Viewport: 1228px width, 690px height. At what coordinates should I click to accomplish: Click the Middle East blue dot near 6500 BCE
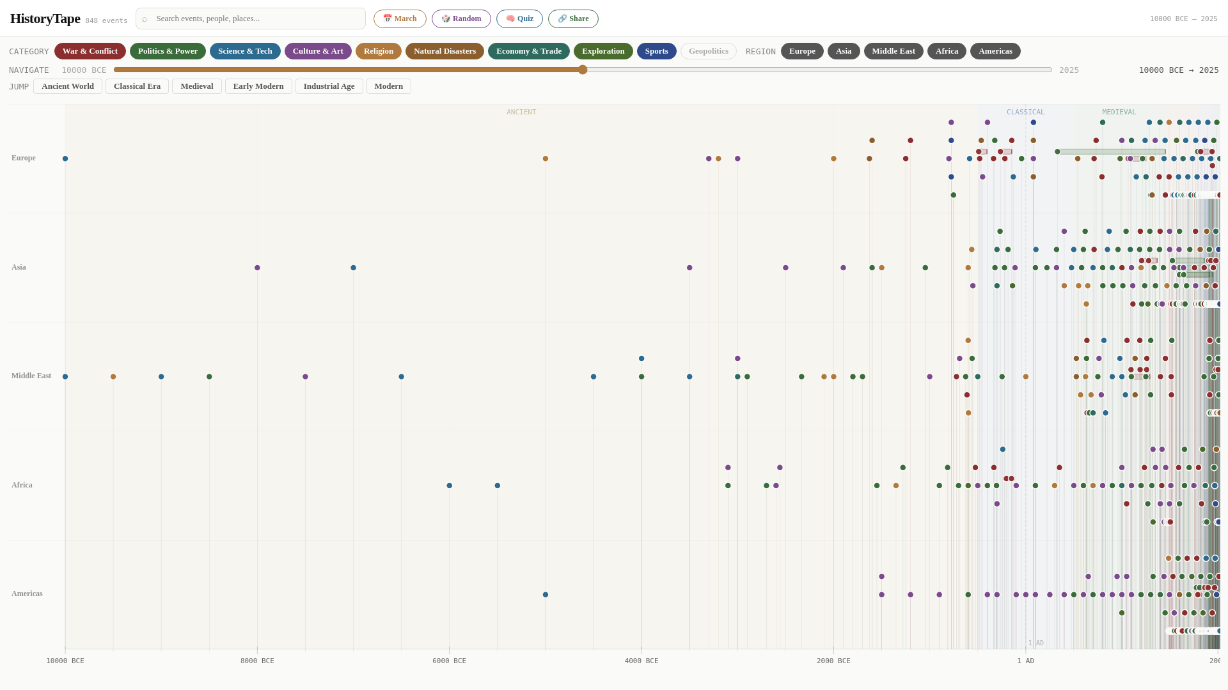[x=402, y=377]
